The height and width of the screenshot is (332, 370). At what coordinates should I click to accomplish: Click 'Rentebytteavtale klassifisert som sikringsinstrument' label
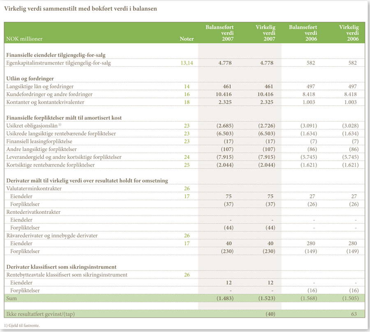(x=67, y=275)
